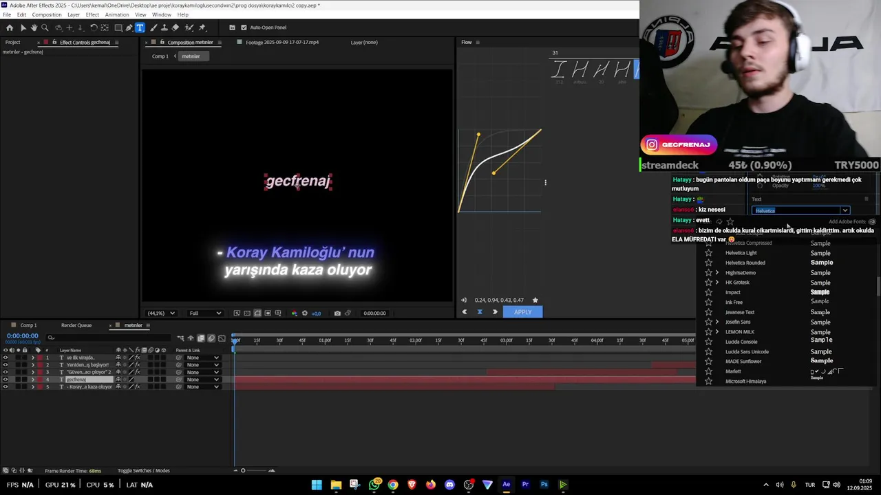Go to next Flow preset arrow
This screenshot has width=881, height=495.
point(495,312)
